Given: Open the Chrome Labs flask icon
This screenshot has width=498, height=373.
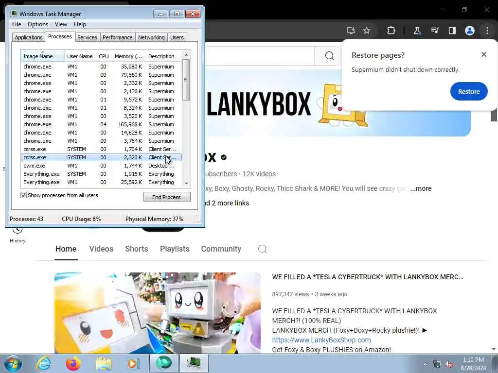Looking at the screenshot, I should point(417,31).
